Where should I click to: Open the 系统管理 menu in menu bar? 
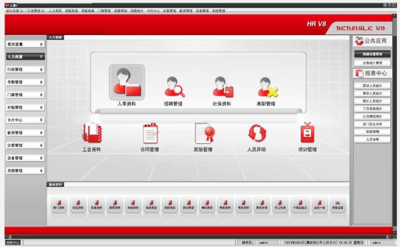(x=218, y=10)
